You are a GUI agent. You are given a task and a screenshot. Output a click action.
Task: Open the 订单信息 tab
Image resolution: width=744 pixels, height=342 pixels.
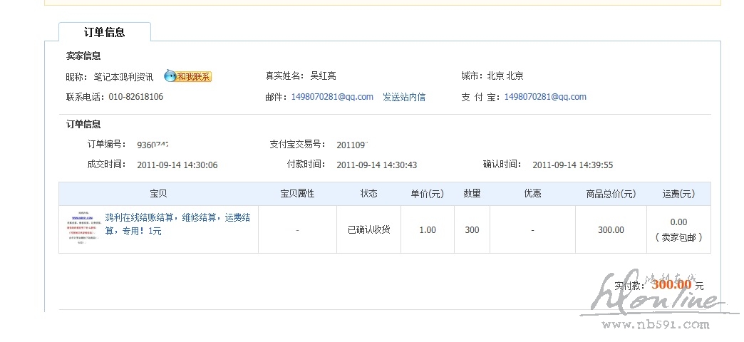[x=105, y=32]
